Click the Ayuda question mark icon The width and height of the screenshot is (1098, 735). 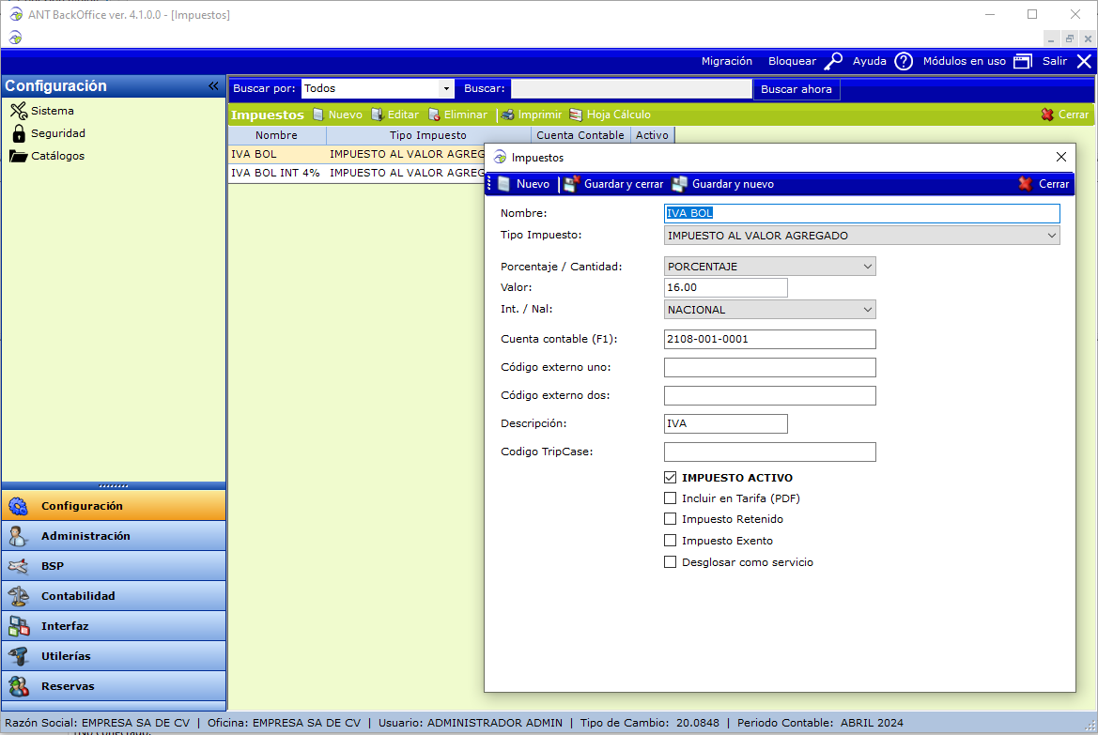click(903, 61)
